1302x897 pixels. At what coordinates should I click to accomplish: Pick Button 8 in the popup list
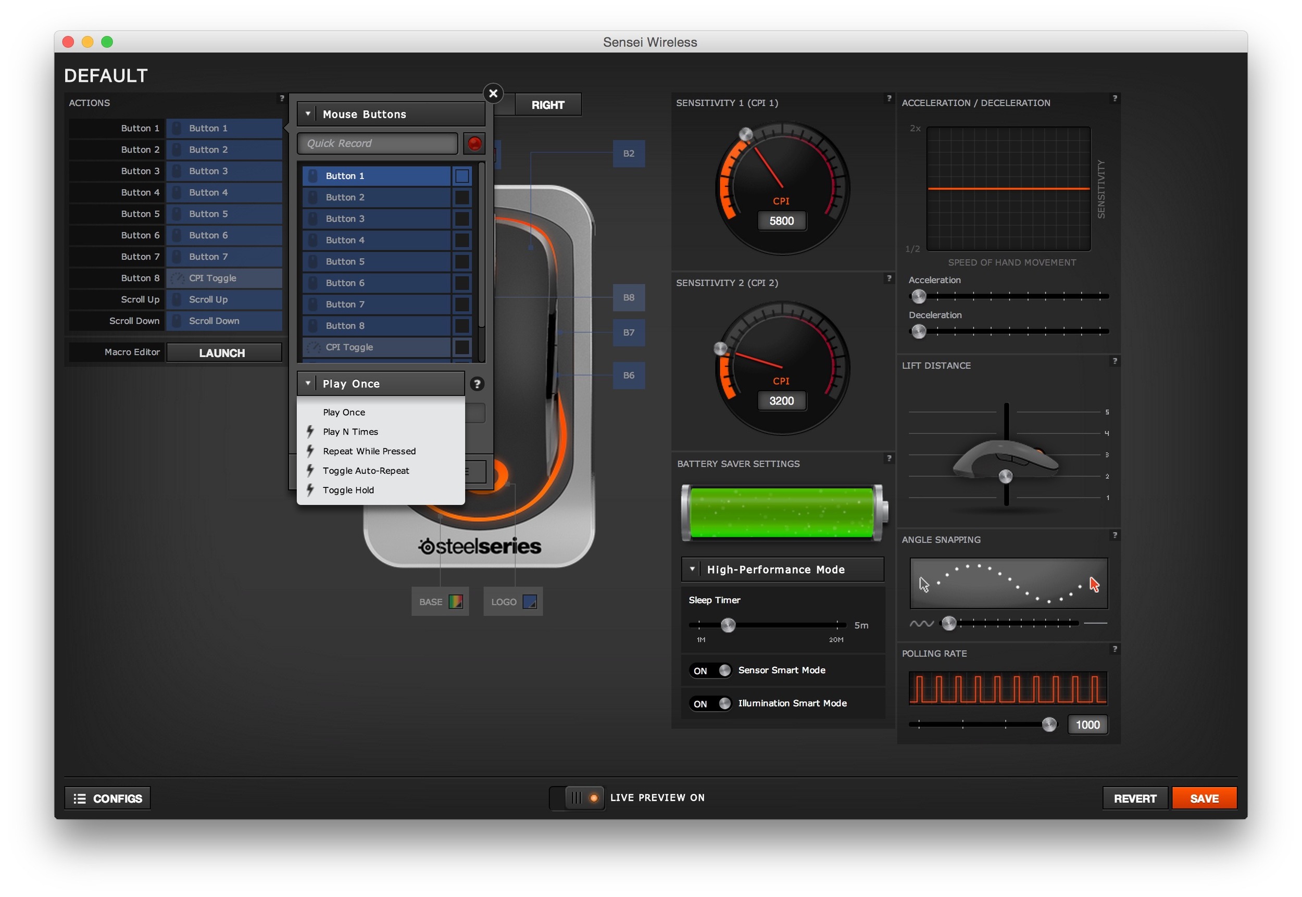tap(376, 326)
